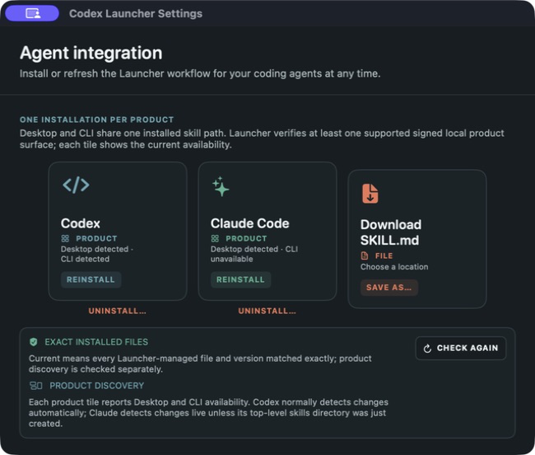535x455 pixels.
Task: Click the 'Choose a location' text
Action: pos(394,267)
